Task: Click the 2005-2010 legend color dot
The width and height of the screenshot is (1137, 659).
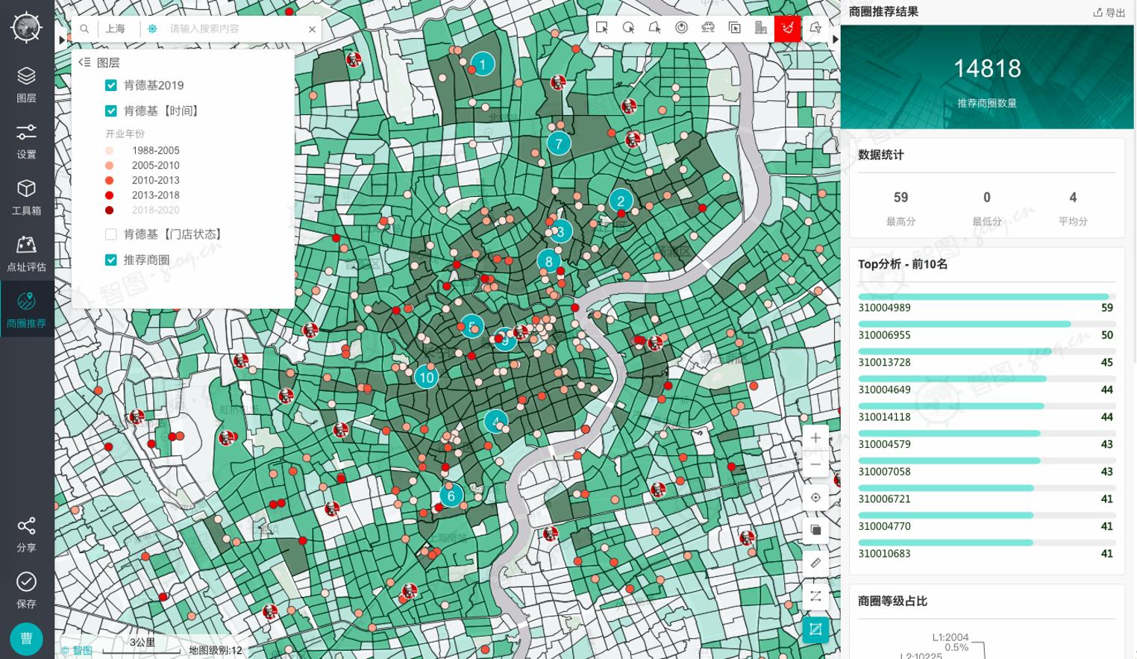Action: pyautogui.click(x=110, y=166)
